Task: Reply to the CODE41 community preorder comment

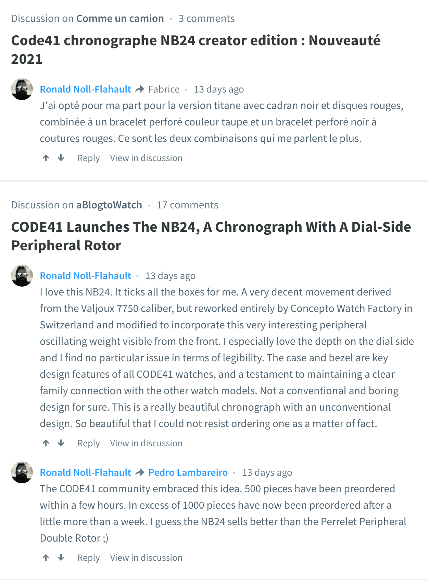Action: [x=88, y=558]
